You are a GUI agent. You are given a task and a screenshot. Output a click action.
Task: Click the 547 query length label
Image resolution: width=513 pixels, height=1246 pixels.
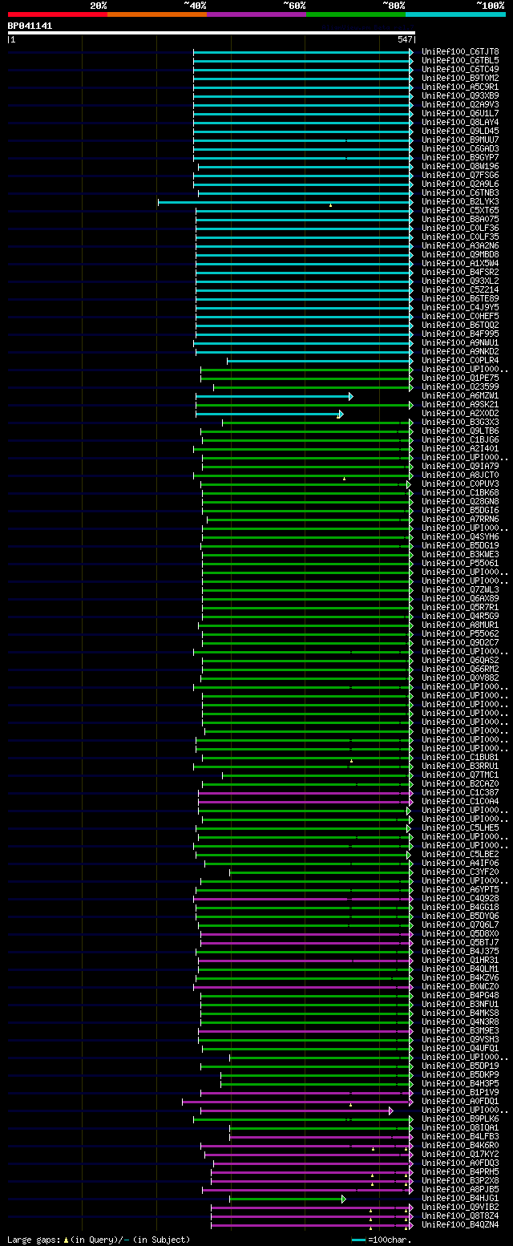[405, 39]
